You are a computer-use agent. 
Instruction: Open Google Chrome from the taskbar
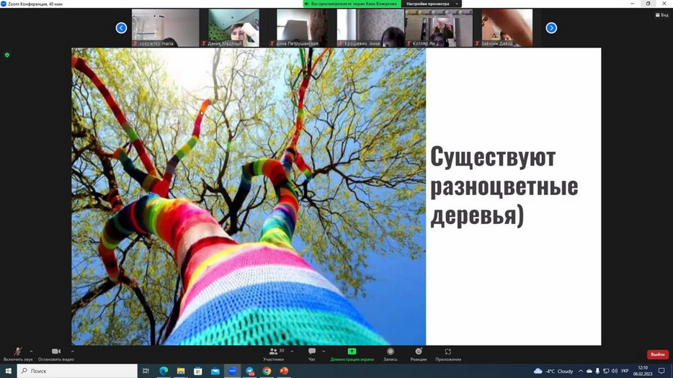267,371
